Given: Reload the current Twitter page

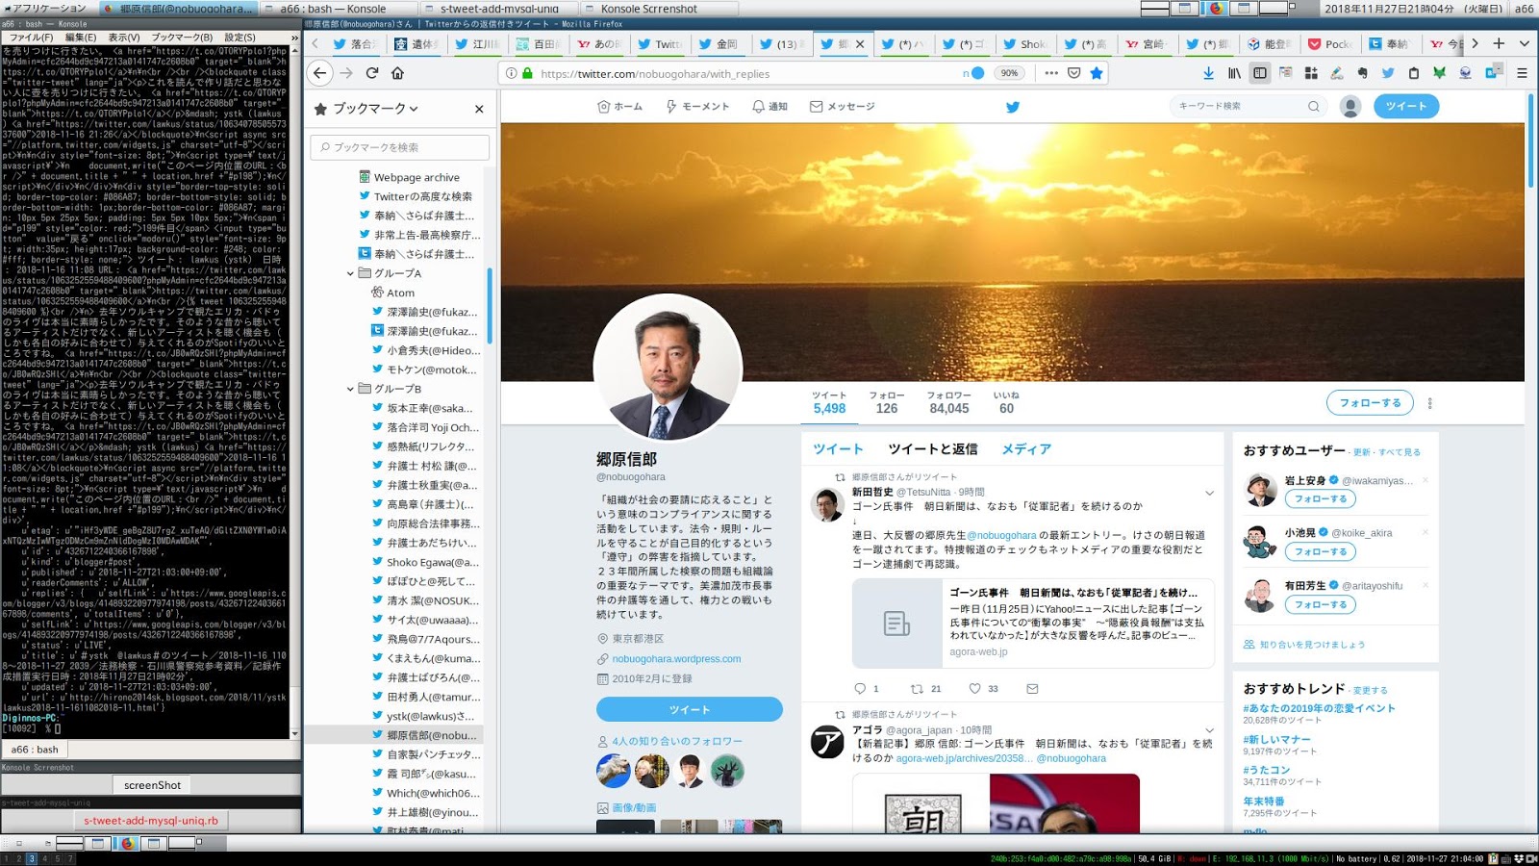Looking at the screenshot, I should [372, 73].
